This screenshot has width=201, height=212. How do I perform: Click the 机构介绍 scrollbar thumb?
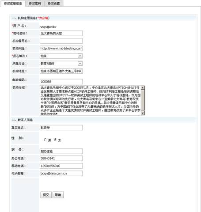point(143,100)
